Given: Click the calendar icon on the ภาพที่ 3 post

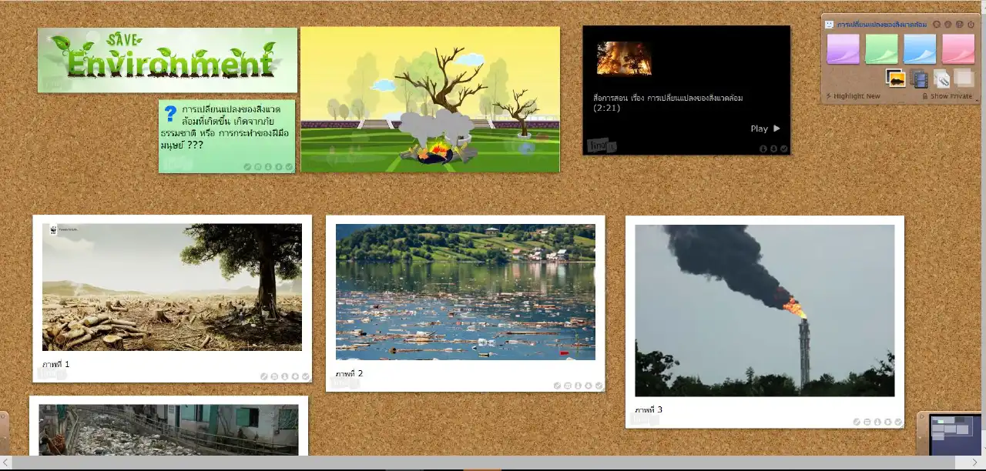Looking at the screenshot, I should coord(867,422).
